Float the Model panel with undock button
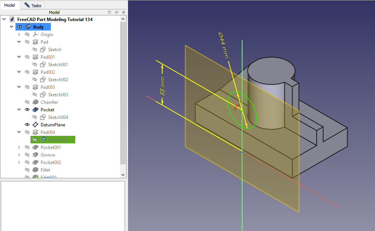This screenshot has height=231, width=375. [117, 12]
